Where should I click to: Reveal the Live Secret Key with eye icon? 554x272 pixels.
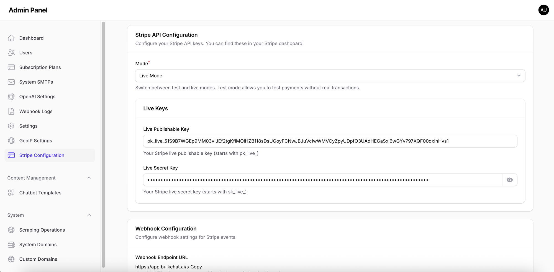[x=509, y=180]
